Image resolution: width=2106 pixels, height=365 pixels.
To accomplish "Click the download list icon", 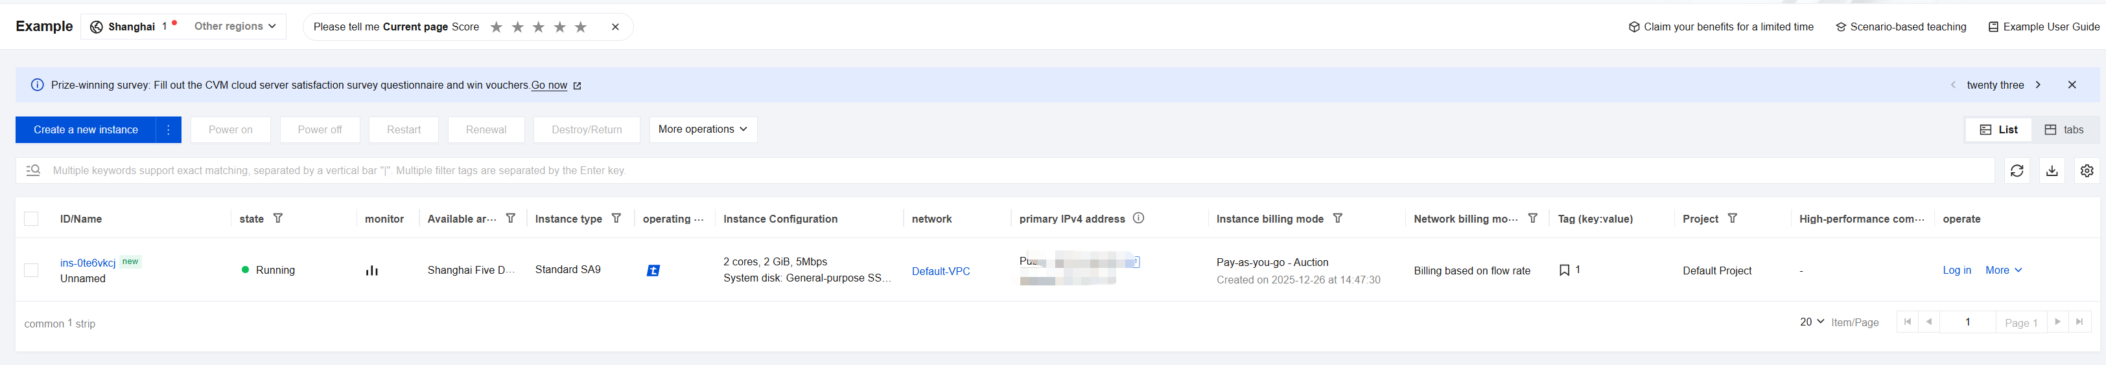I will pos(2052,171).
